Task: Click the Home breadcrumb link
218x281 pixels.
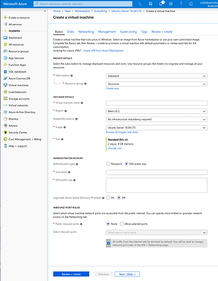Action: click(57, 11)
